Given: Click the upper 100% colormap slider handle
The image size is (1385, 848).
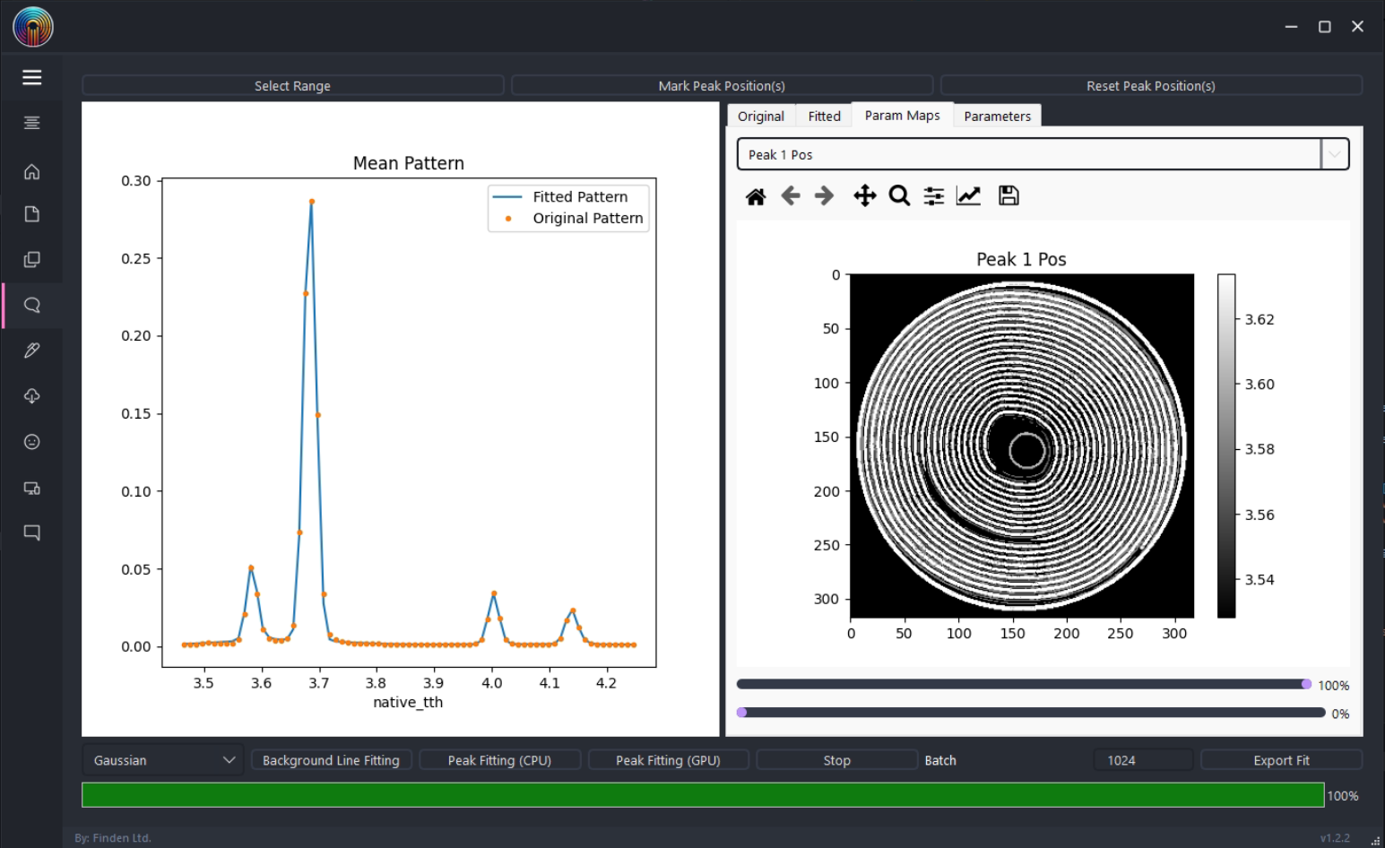Looking at the screenshot, I should pos(1306,684).
